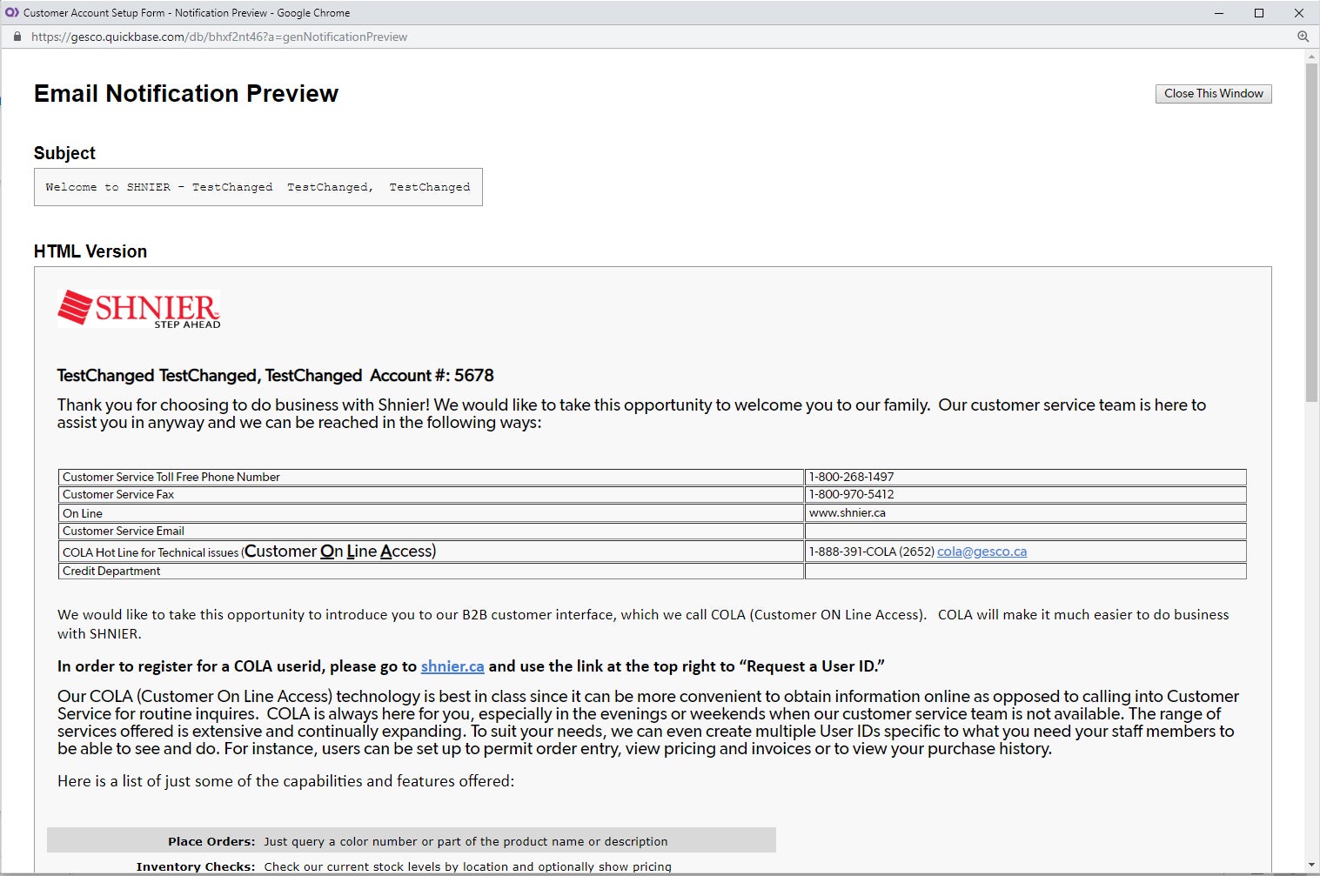Click the Customer Service Email cell
Screen dimensions: 1320x876
[431, 531]
